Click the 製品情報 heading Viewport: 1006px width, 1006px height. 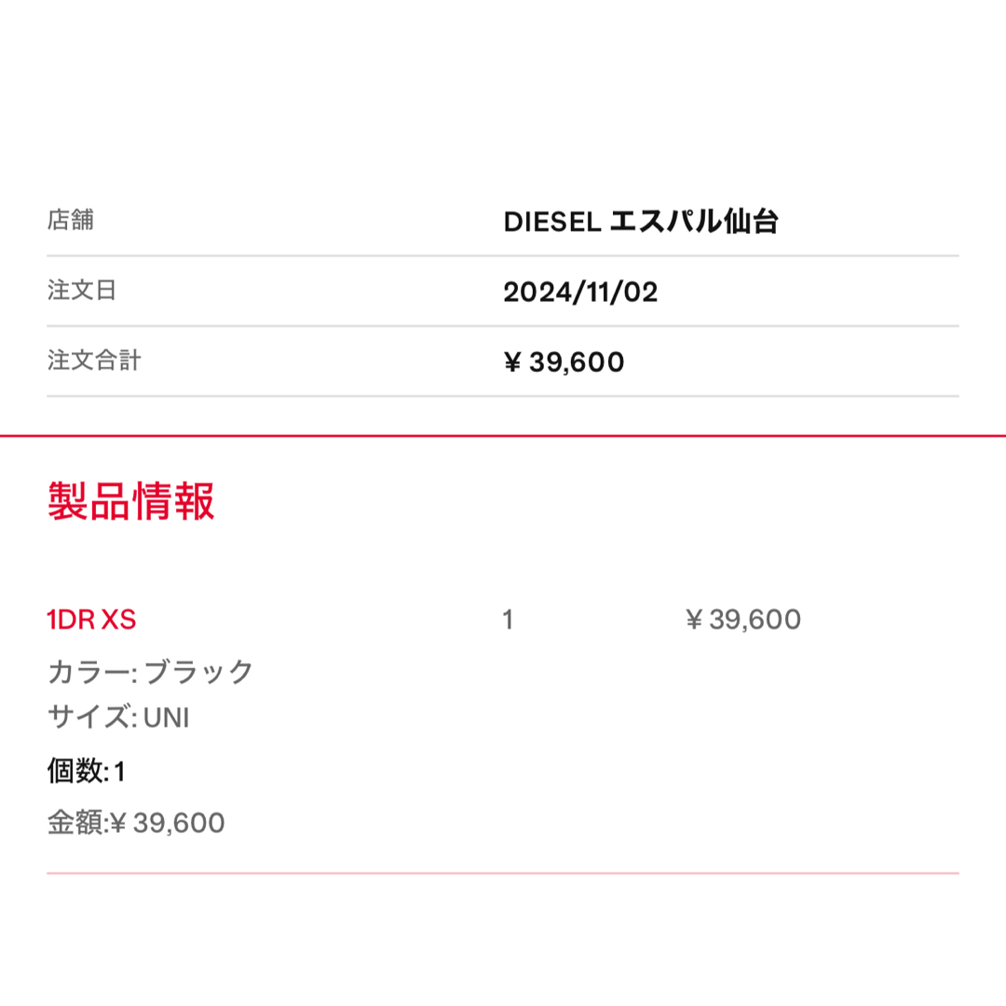(131, 501)
